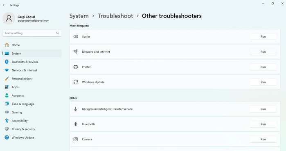
Task: Navigate to Troubleshoot in the breadcrumb
Action: tap(115, 16)
